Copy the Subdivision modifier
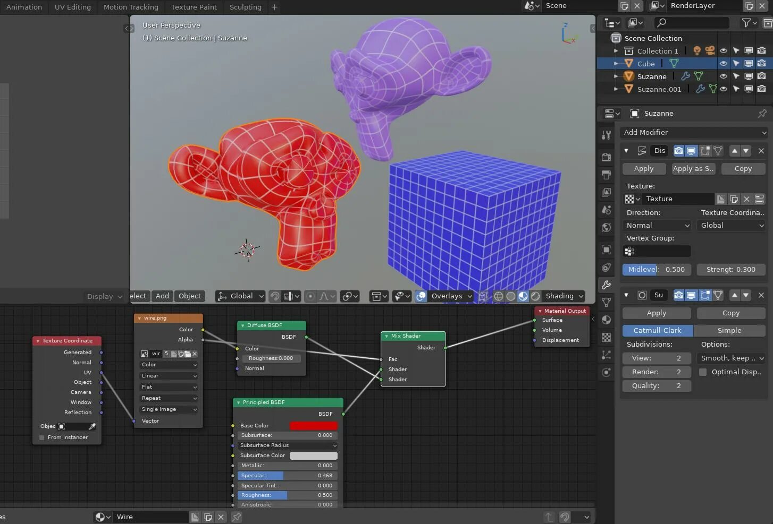 pos(731,313)
